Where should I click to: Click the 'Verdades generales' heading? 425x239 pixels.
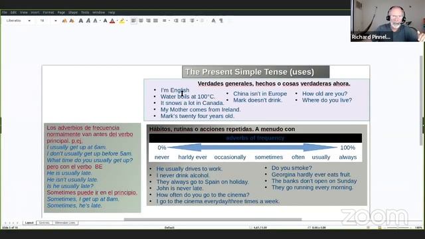pyautogui.click(x=274, y=84)
